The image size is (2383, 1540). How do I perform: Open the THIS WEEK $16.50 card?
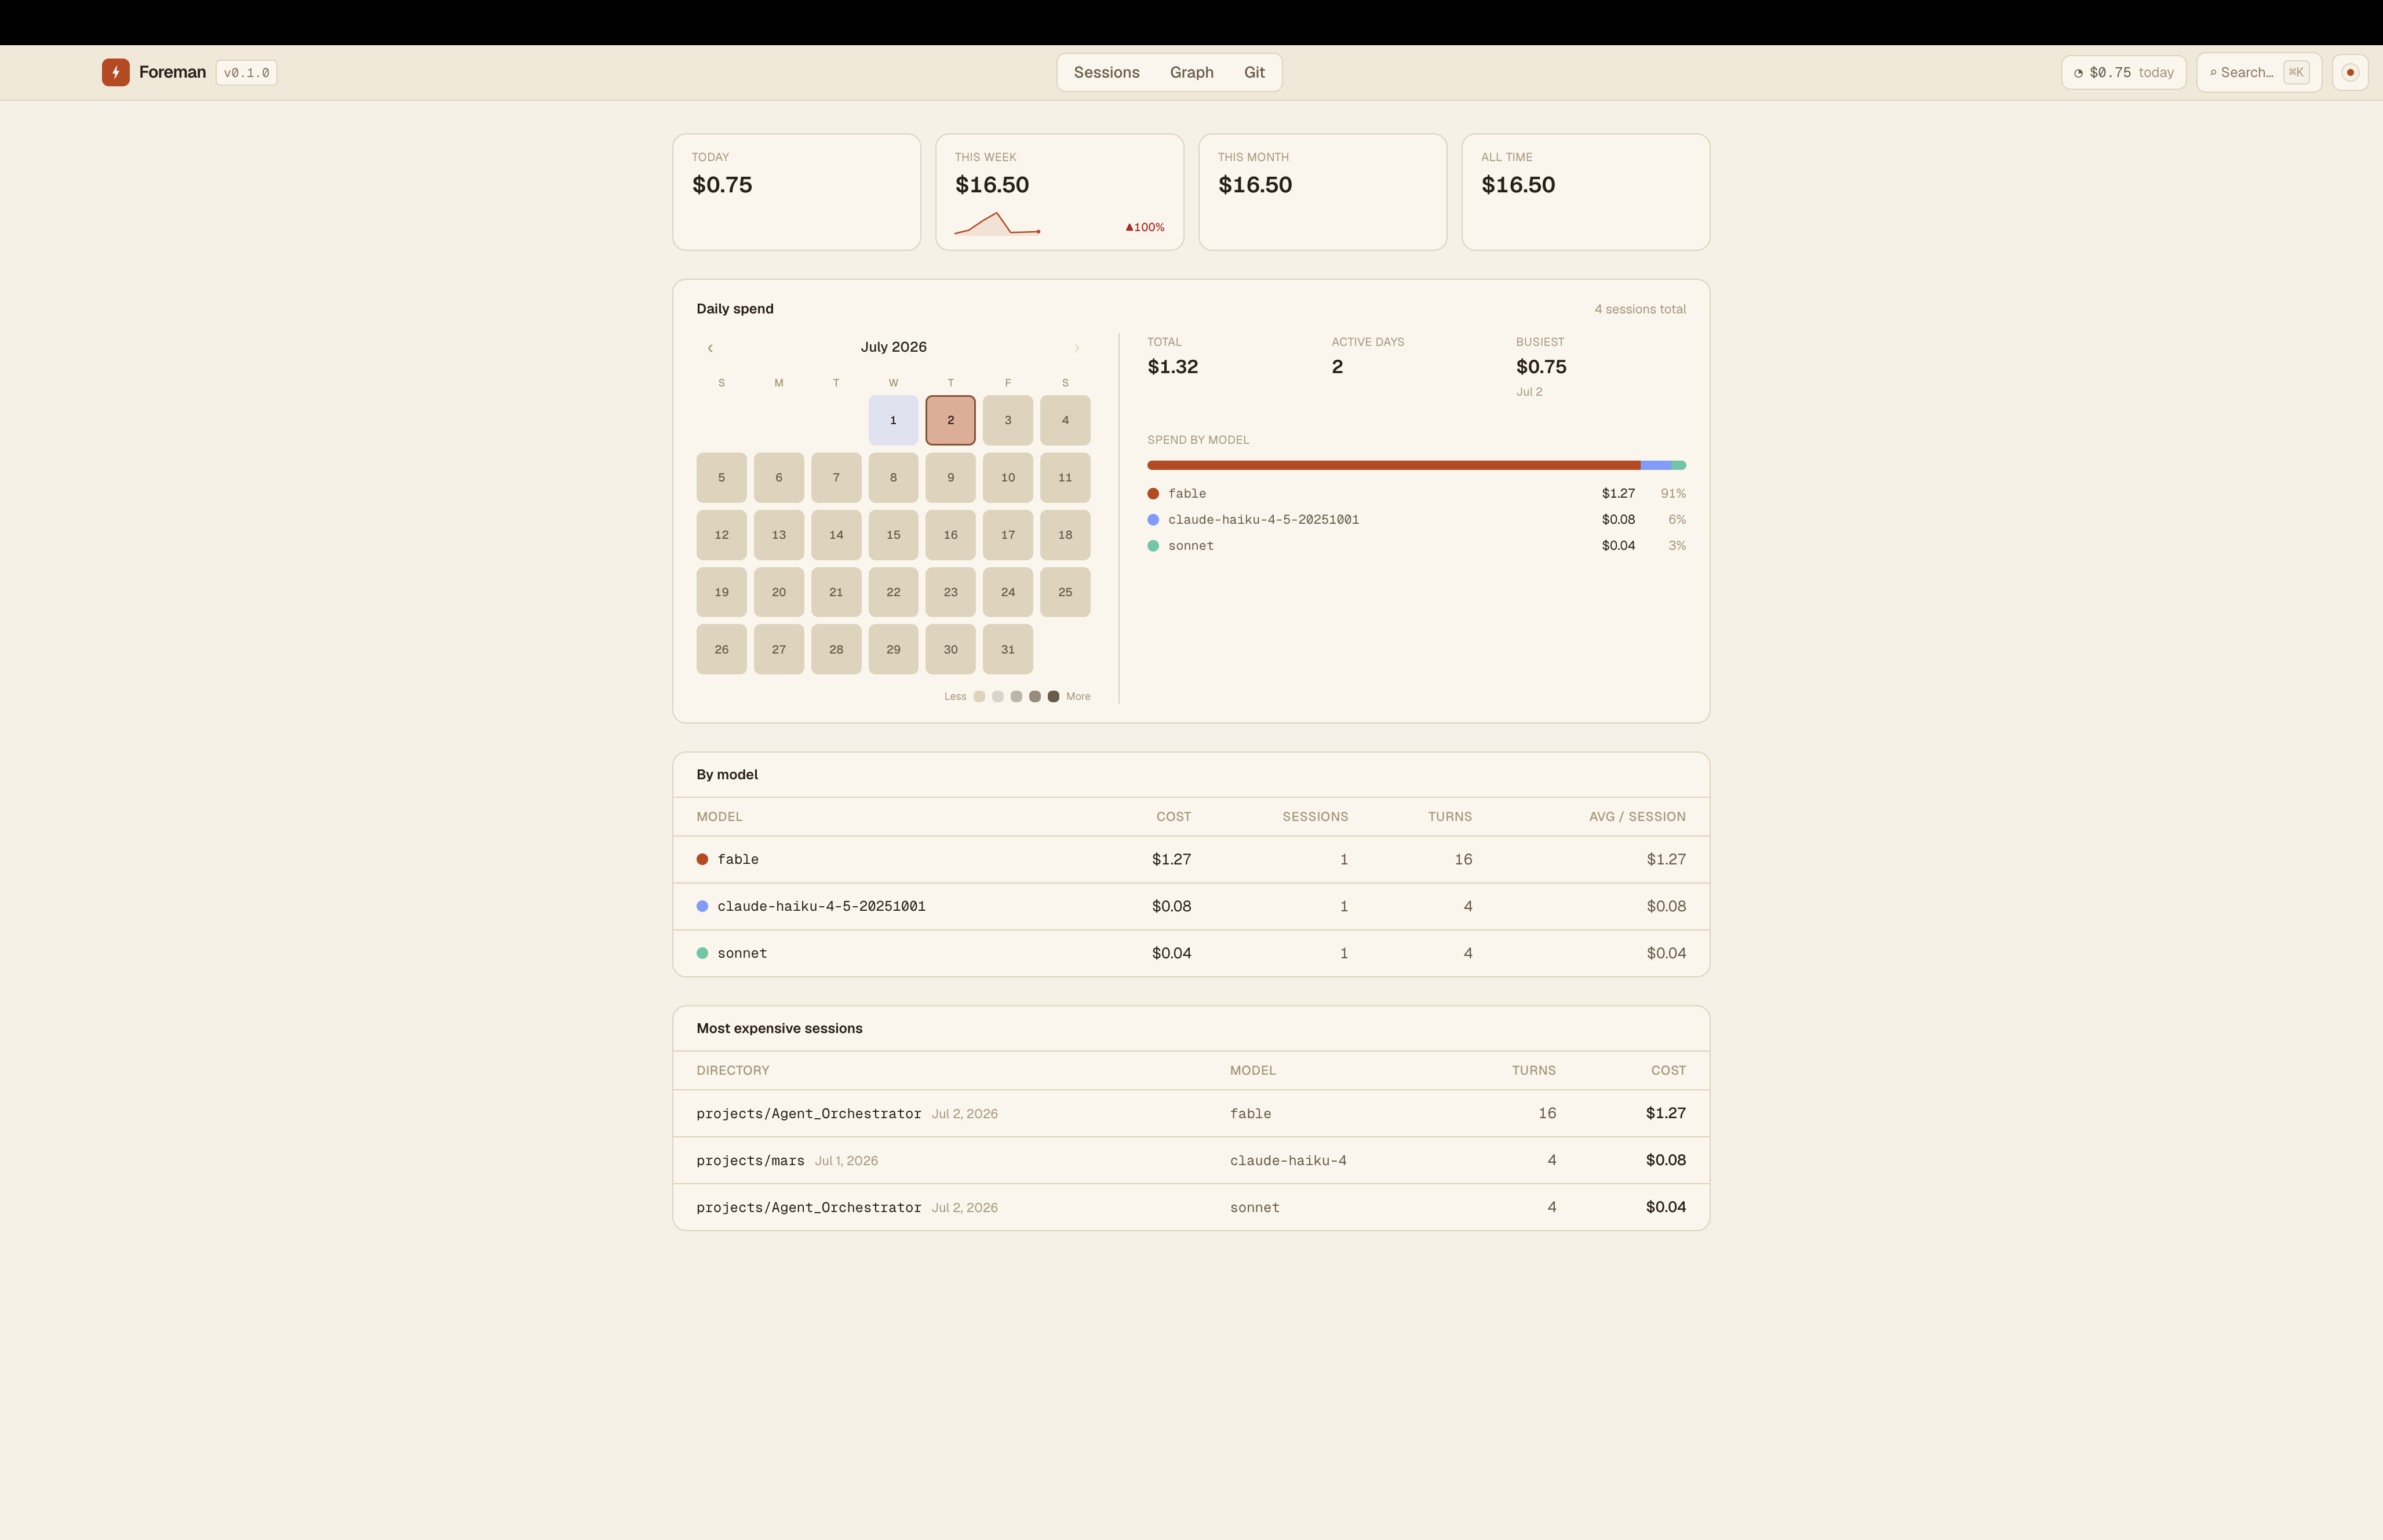(x=1059, y=192)
